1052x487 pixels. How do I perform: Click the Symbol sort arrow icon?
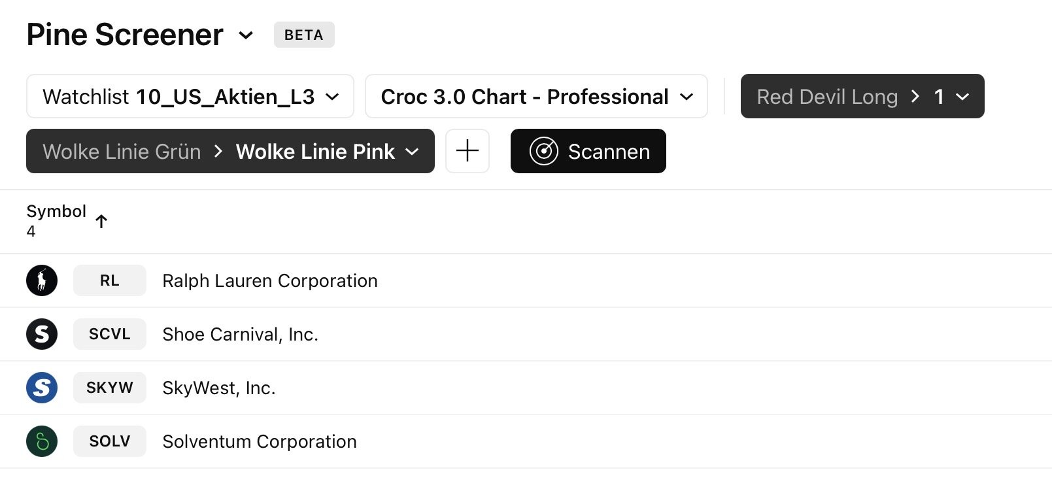coord(101,222)
